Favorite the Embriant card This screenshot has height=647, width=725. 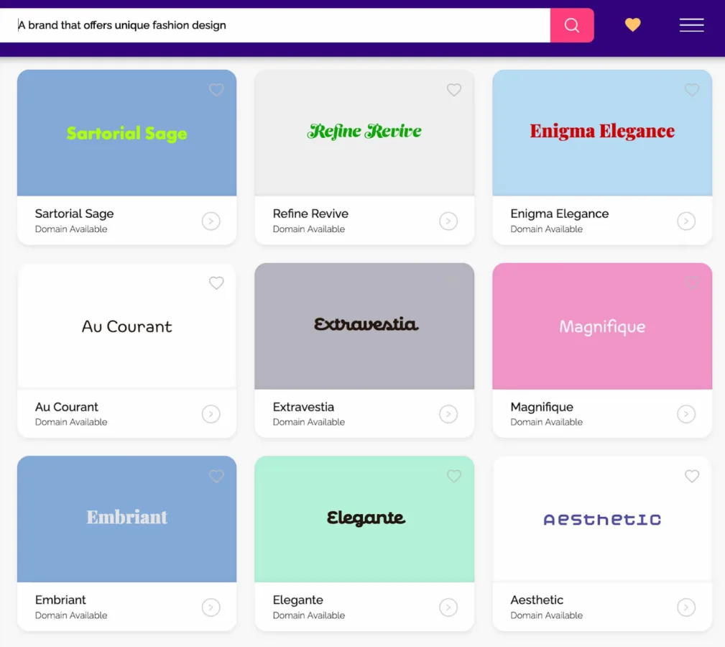(x=216, y=475)
